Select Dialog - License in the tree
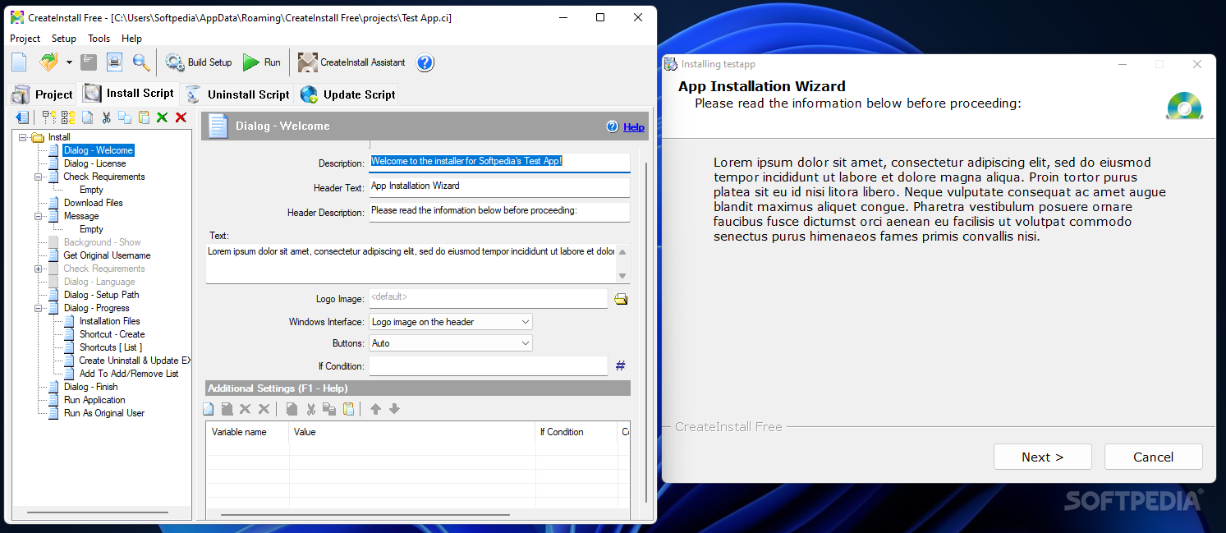The height and width of the screenshot is (533, 1226). pos(94,163)
